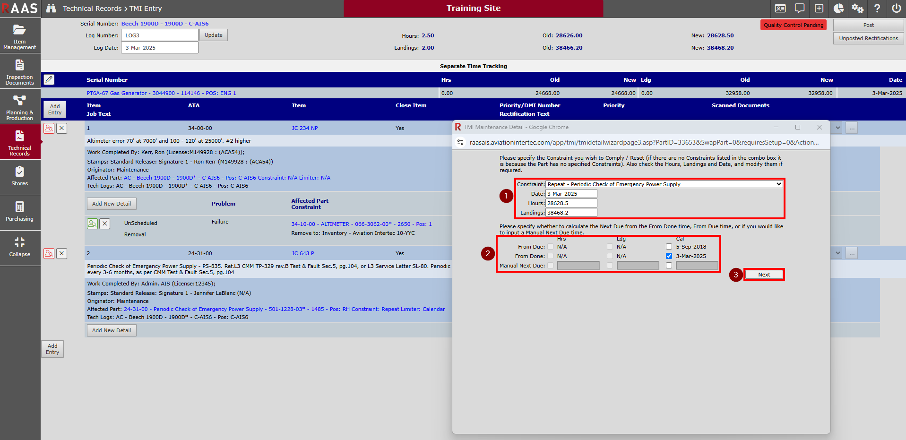
Task: Open Inspection Documents in the sidebar
Action: [x=20, y=71]
